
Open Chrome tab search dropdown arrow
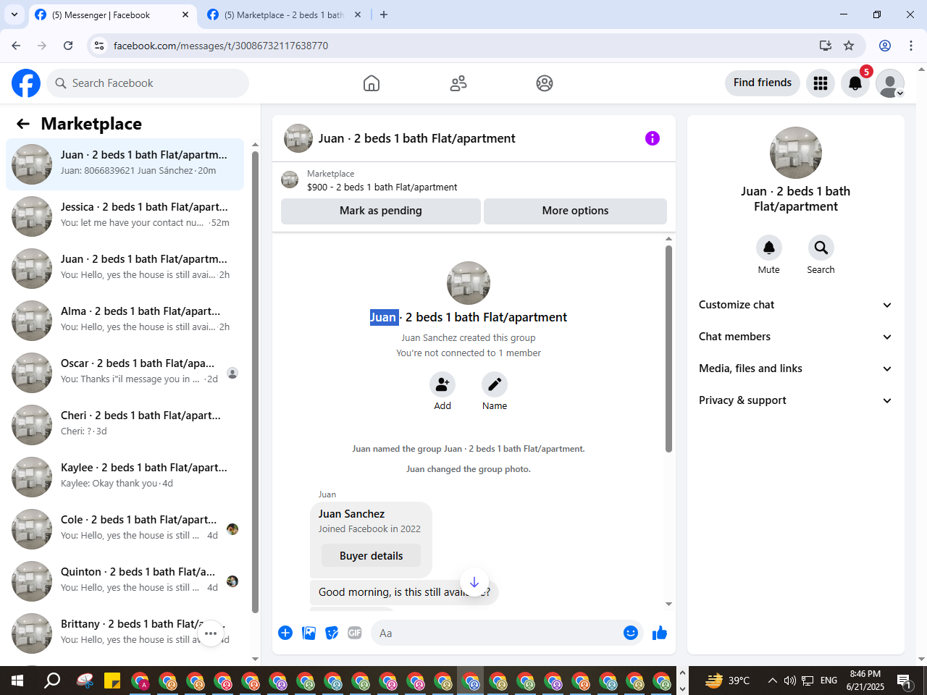14,14
